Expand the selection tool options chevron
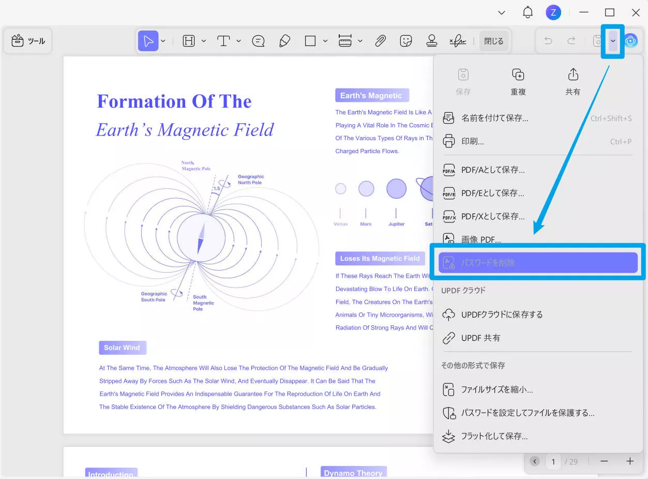The image size is (648, 479). pyautogui.click(x=163, y=41)
